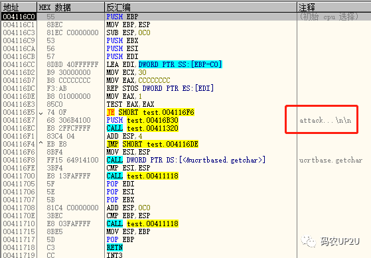Select the RETN instruction
371x258 pixels.
click(115, 247)
